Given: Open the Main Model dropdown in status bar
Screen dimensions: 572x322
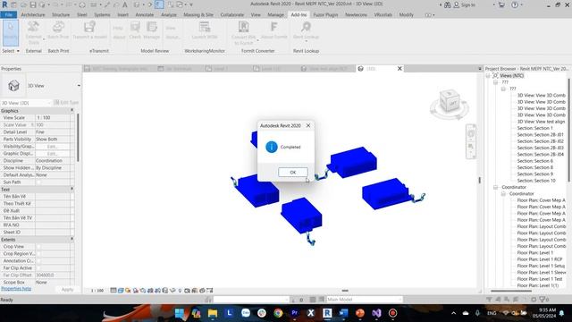Looking at the screenshot, I should pos(364,300).
